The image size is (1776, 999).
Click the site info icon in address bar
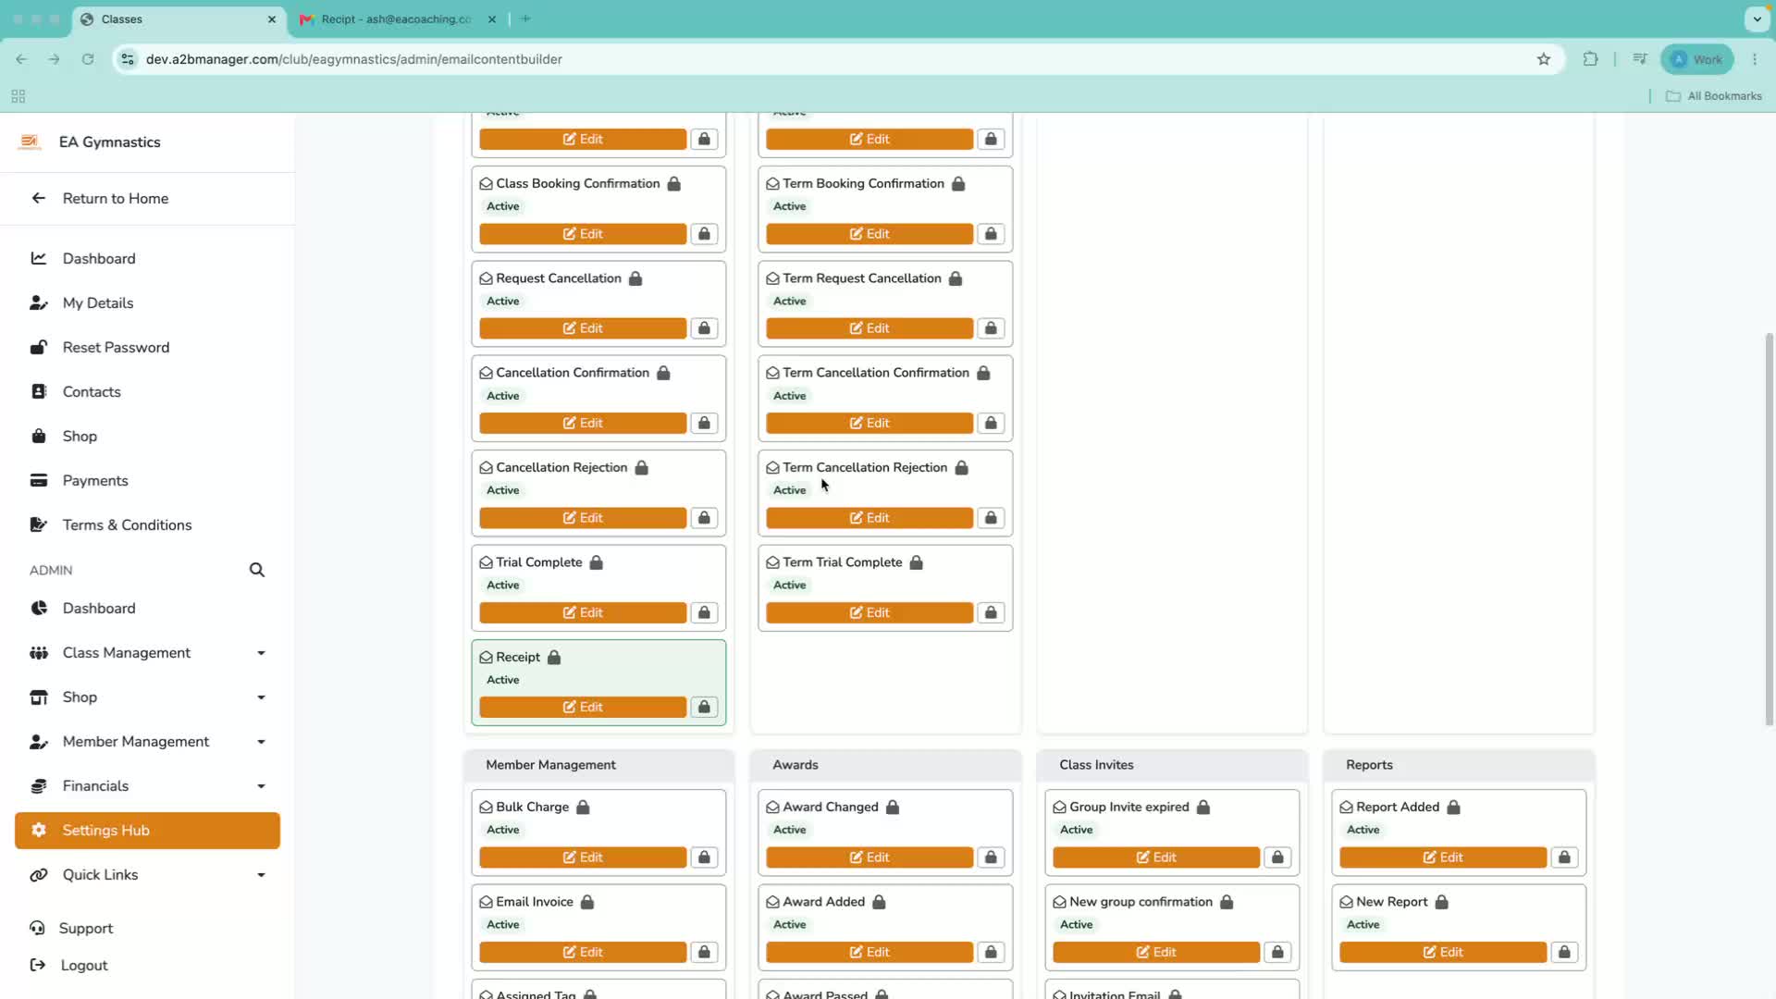[x=128, y=59]
